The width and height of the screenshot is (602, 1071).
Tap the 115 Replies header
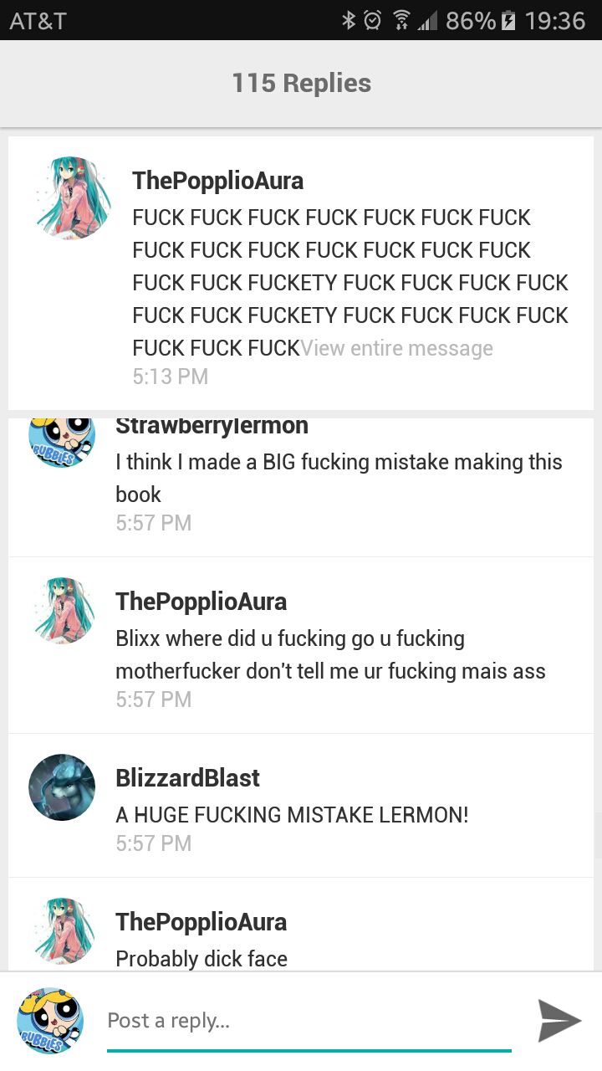click(x=301, y=83)
